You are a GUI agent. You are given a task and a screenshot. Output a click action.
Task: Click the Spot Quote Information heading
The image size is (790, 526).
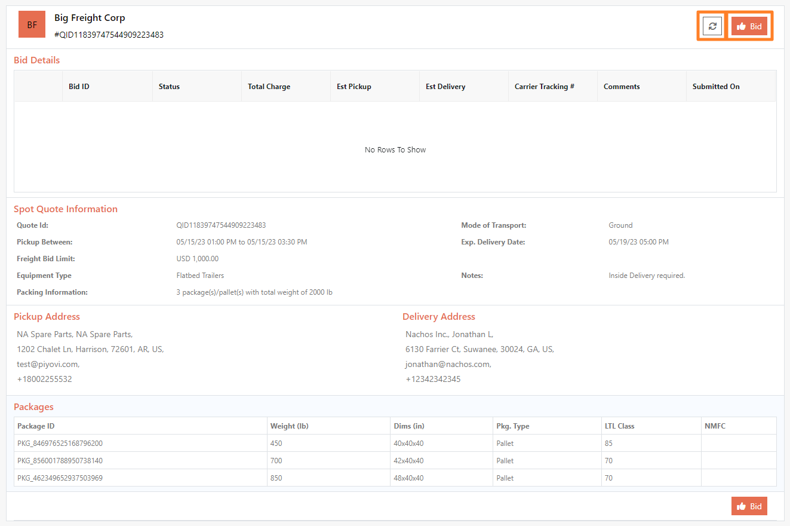point(66,209)
